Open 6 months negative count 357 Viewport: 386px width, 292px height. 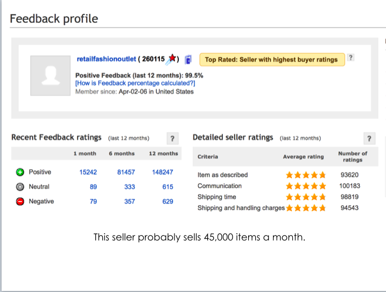[130, 201]
